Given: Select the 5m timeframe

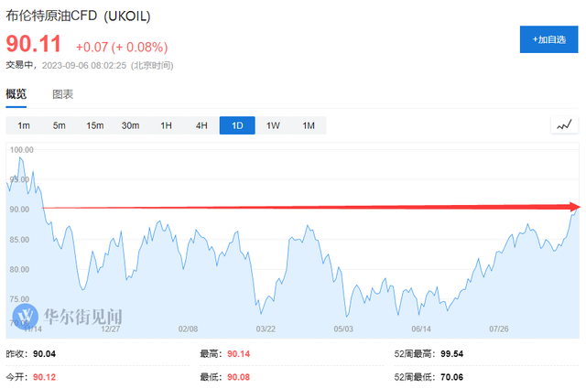Looking at the screenshot, I should pyautogui.click(x=59, y=125).
